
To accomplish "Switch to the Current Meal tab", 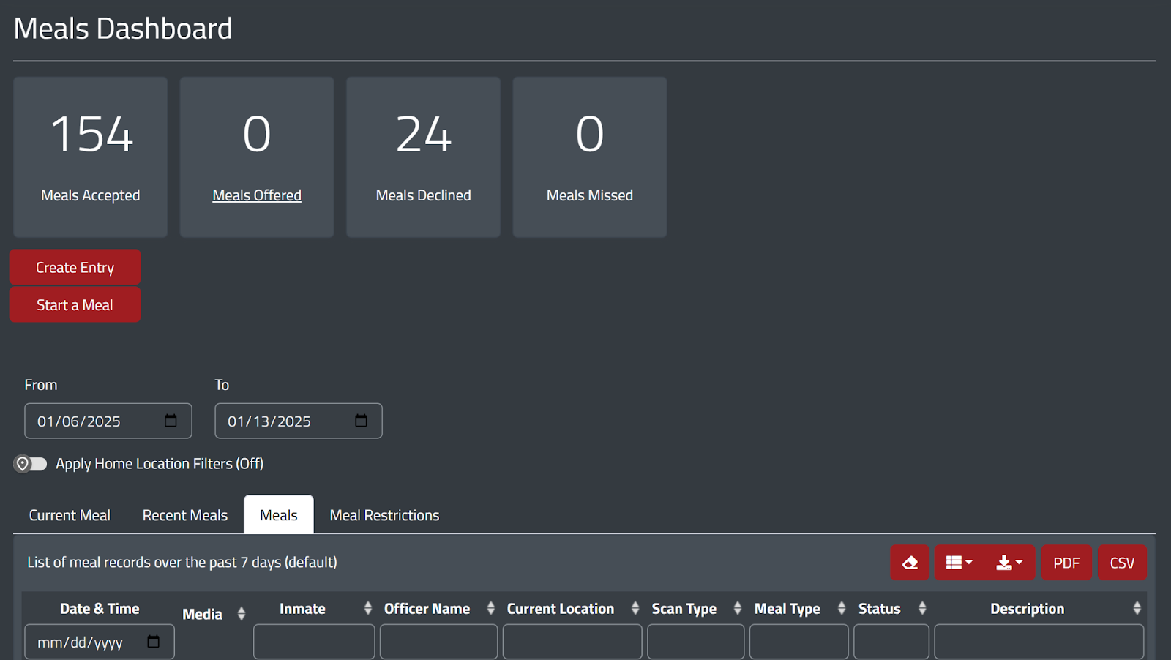I will click(70, 515).
